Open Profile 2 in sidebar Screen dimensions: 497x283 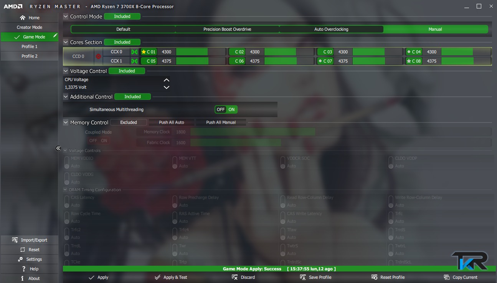(x=29, y=56)
